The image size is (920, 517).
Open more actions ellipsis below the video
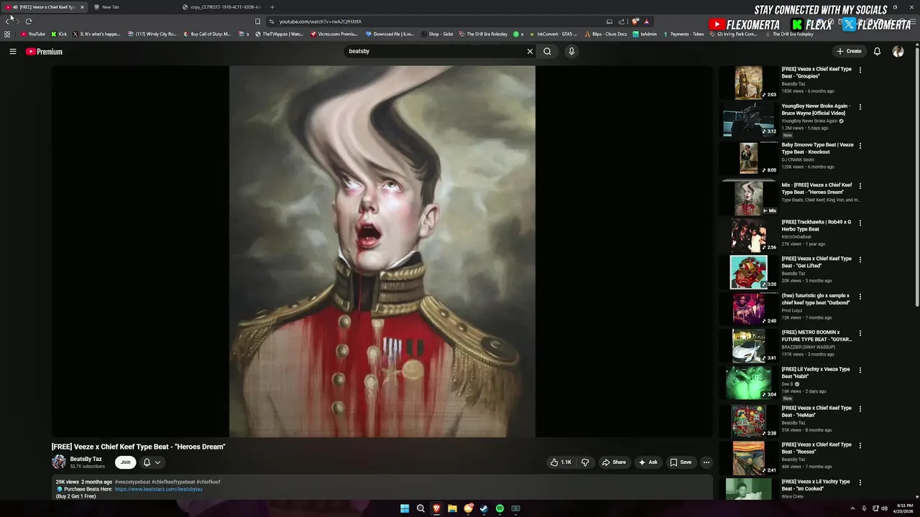[x=707, y=462]
